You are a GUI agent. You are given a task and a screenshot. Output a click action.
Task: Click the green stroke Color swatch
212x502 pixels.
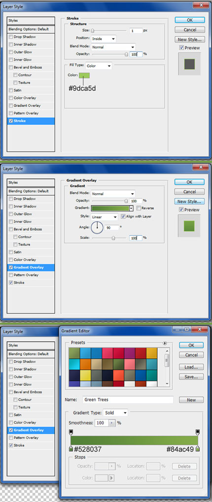(x=84, y=75)
